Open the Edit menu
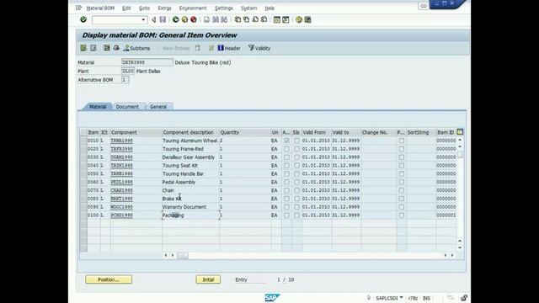The width and height of the screenshot is (539, 303). coord(126,8)
